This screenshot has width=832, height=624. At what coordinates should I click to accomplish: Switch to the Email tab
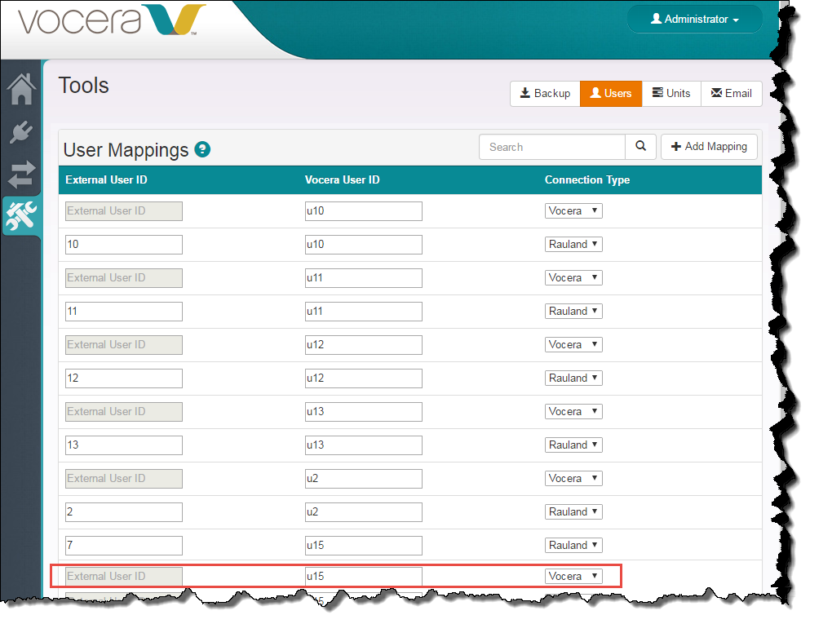tap(731, 93)
